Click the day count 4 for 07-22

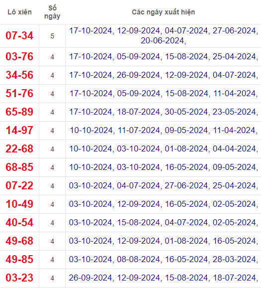52,186
